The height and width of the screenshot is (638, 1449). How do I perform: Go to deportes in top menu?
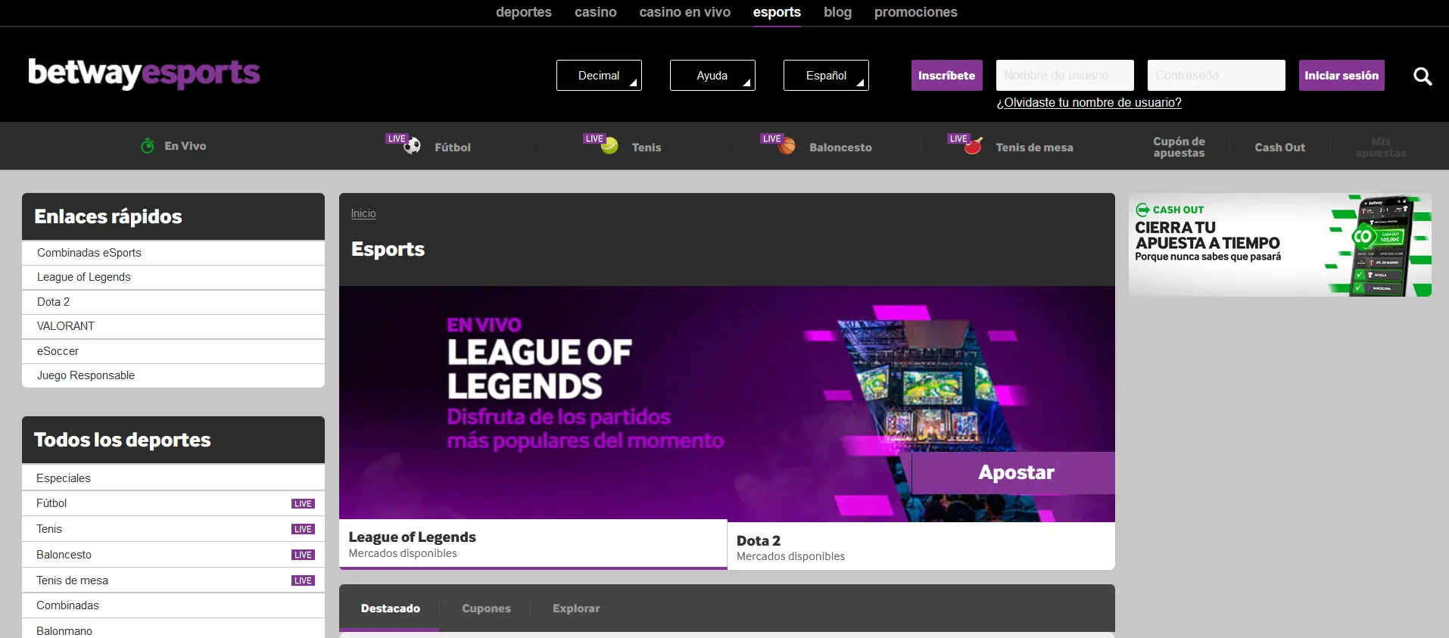[524, 12]
